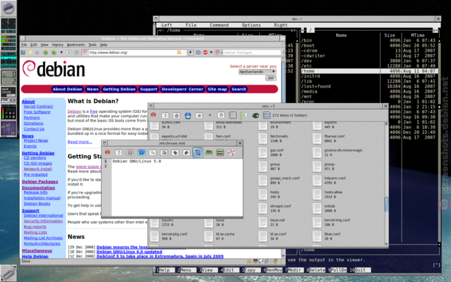Click the undo icon in issue.net editor
Screen dimensions: 451x282
175,152
